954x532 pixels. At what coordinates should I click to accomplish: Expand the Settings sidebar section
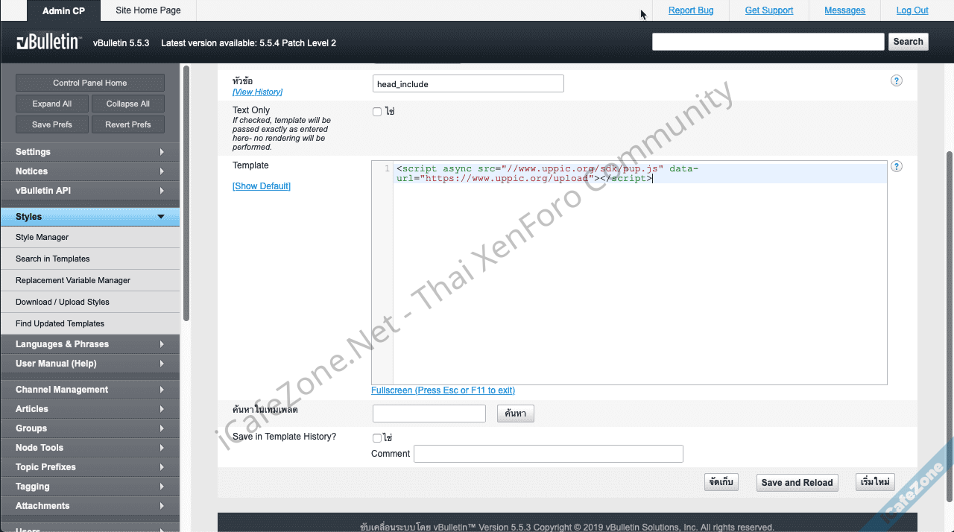pos(90,152)
